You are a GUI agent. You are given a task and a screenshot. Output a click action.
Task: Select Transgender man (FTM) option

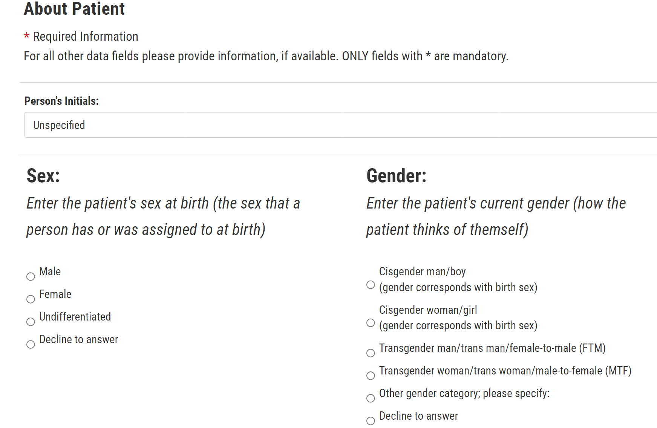click(x=371, y=353)
